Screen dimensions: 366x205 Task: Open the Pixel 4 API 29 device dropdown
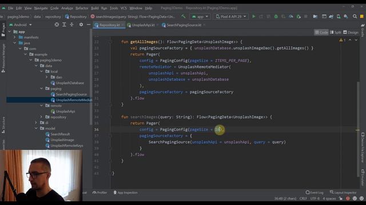pos(231,17)
